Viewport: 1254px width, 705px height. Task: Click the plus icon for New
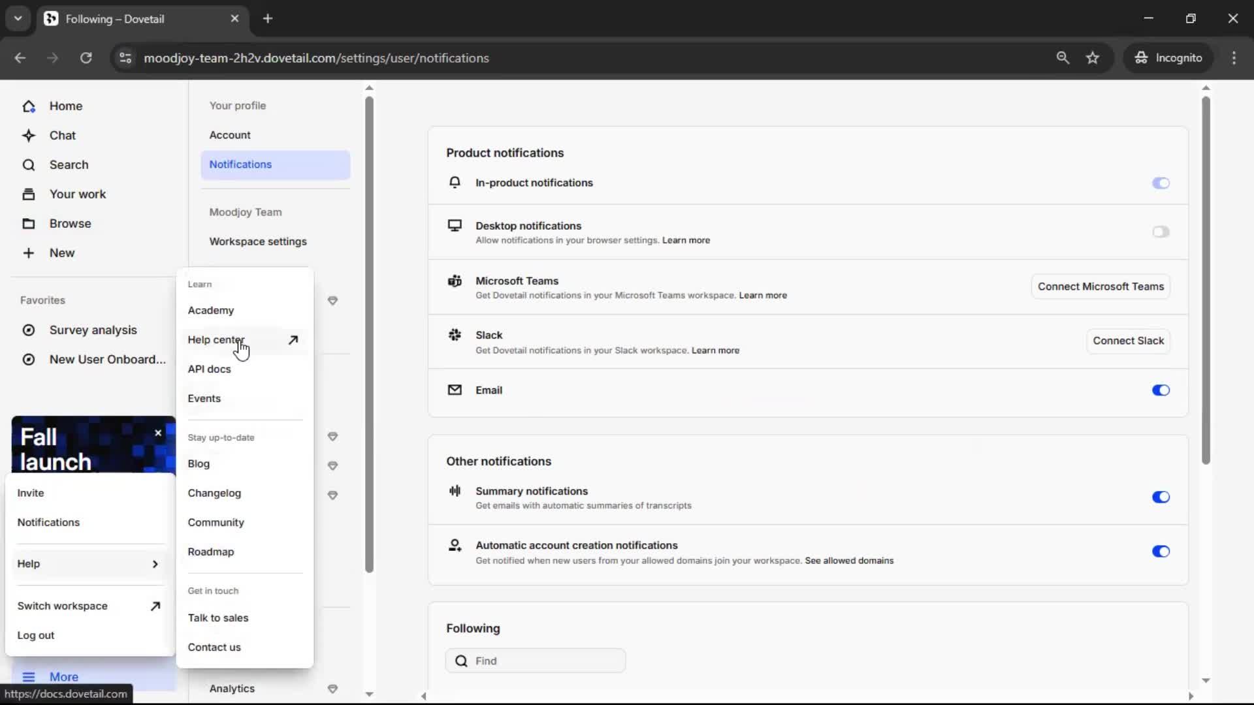click(29, 253)
